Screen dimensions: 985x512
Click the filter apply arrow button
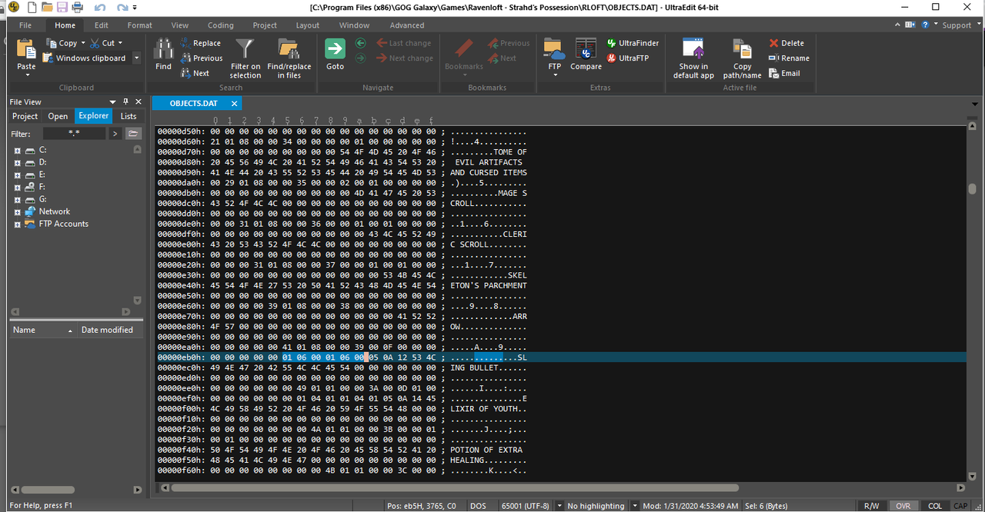click(x=115, y=134)
